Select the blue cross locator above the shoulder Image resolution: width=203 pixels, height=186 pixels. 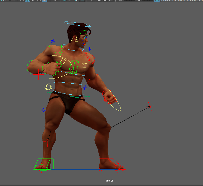click(53, 41)
